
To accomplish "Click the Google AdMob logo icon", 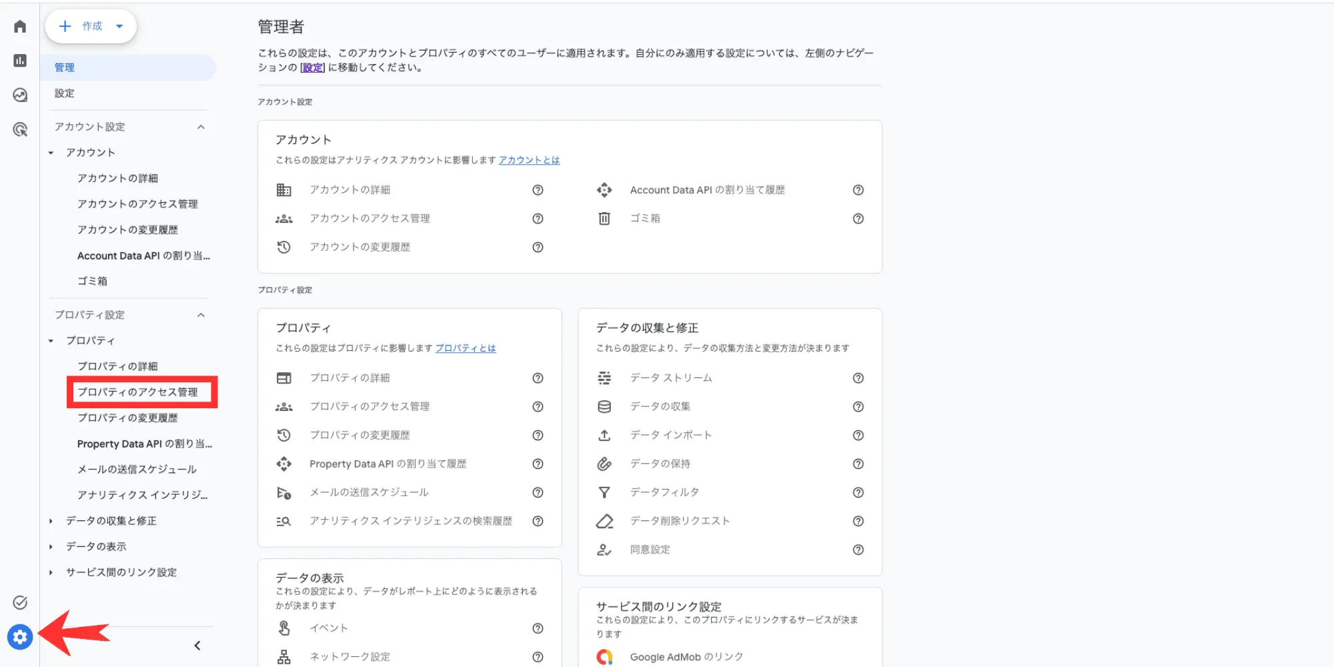I will pyautogui.click(x=604, y=657).
